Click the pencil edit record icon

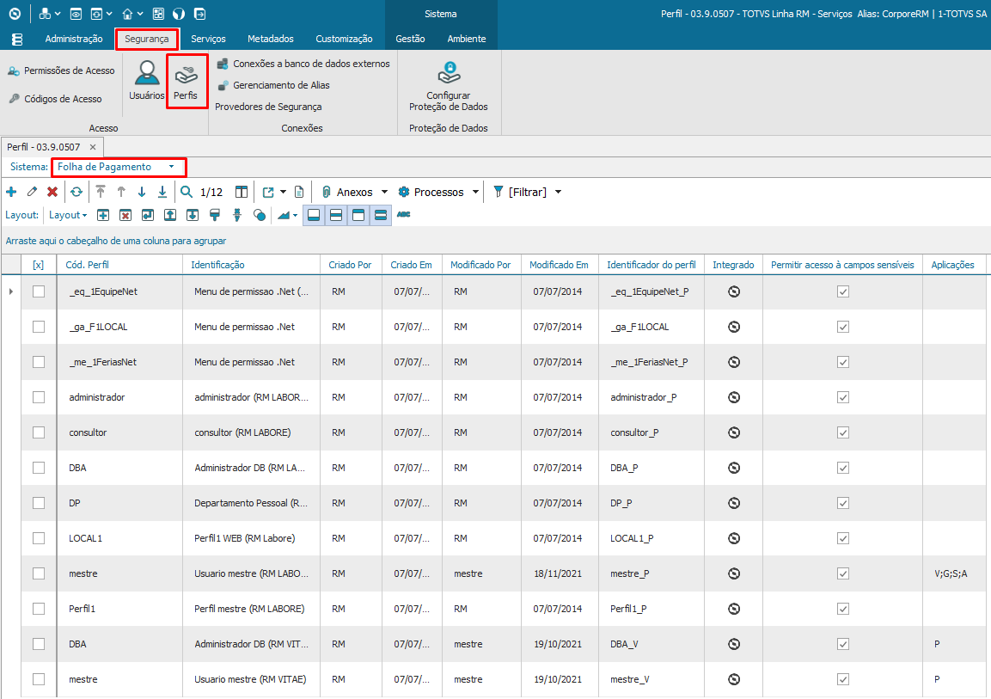click(x=32, y=192)
